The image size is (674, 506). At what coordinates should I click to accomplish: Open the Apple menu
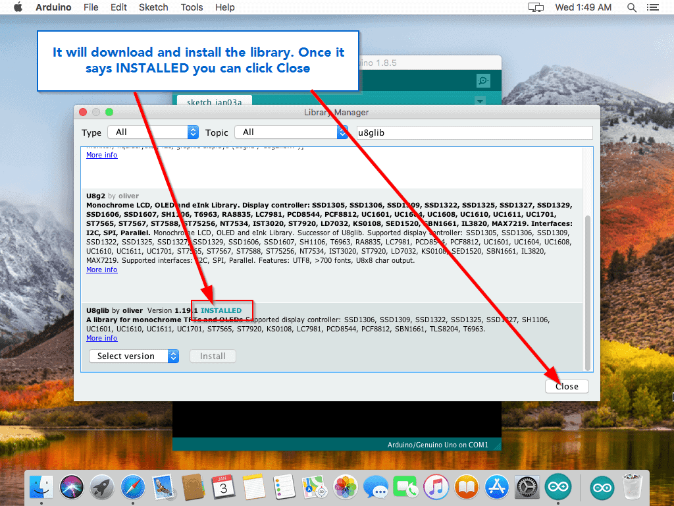pos(18,7)
